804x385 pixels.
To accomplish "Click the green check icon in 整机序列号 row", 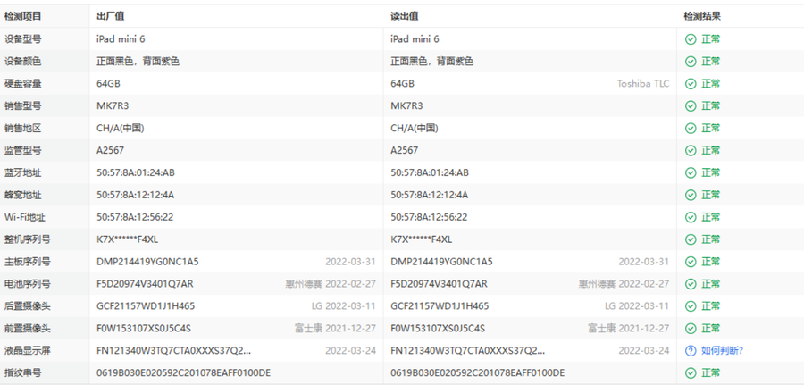I will (691, 239).
